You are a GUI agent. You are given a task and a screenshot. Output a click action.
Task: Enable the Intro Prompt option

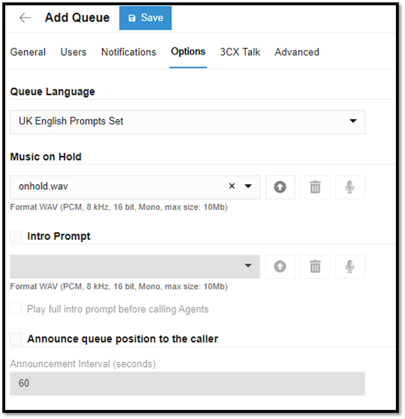pyautogui.click(x=15, y=236)
